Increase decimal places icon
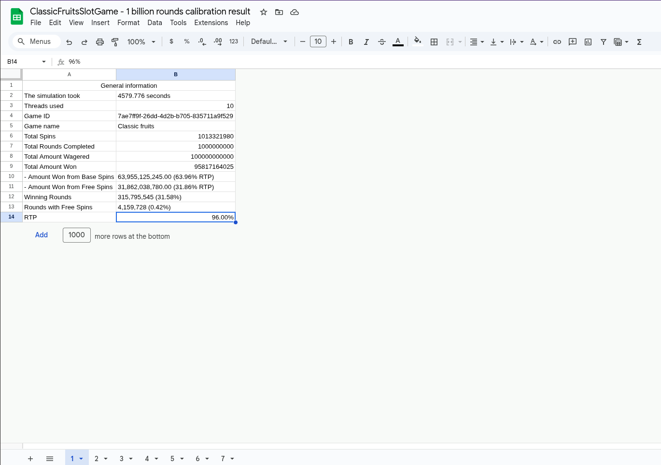This screenshot has height=465, width=661. pyautogui.click(x=218, y=41)
